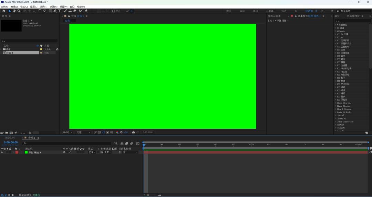This screenshot has width=372, height=197.
Task: Click the 搜索帮助 search help field
Action: [353, 11]
